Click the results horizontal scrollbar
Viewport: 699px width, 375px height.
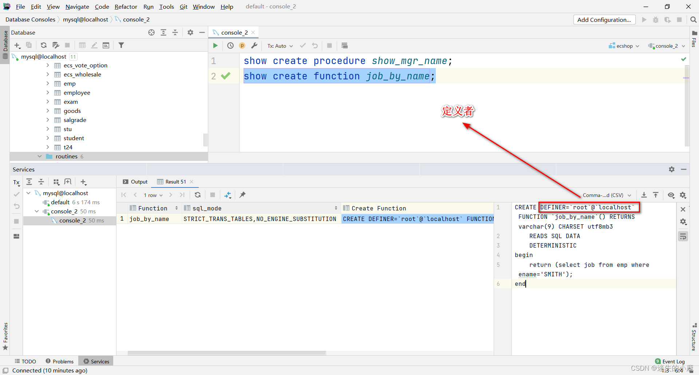point(226,353)
